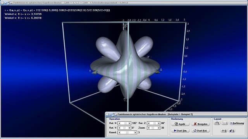Click the -Y axis label on plot
The image size is (248, 139).
pos(148,57)
